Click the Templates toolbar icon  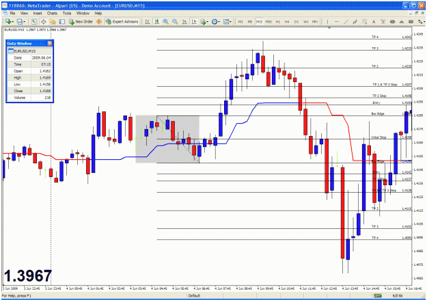[225, 21]
